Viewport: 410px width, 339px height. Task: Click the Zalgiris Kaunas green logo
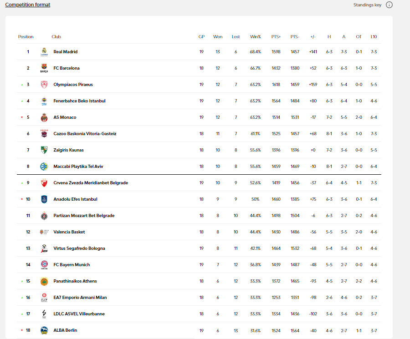click(x=44, y=150)
